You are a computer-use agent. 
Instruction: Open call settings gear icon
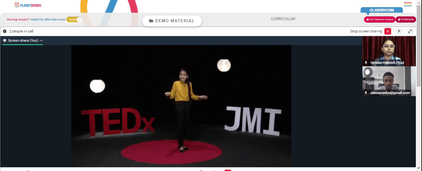point(5,31)
